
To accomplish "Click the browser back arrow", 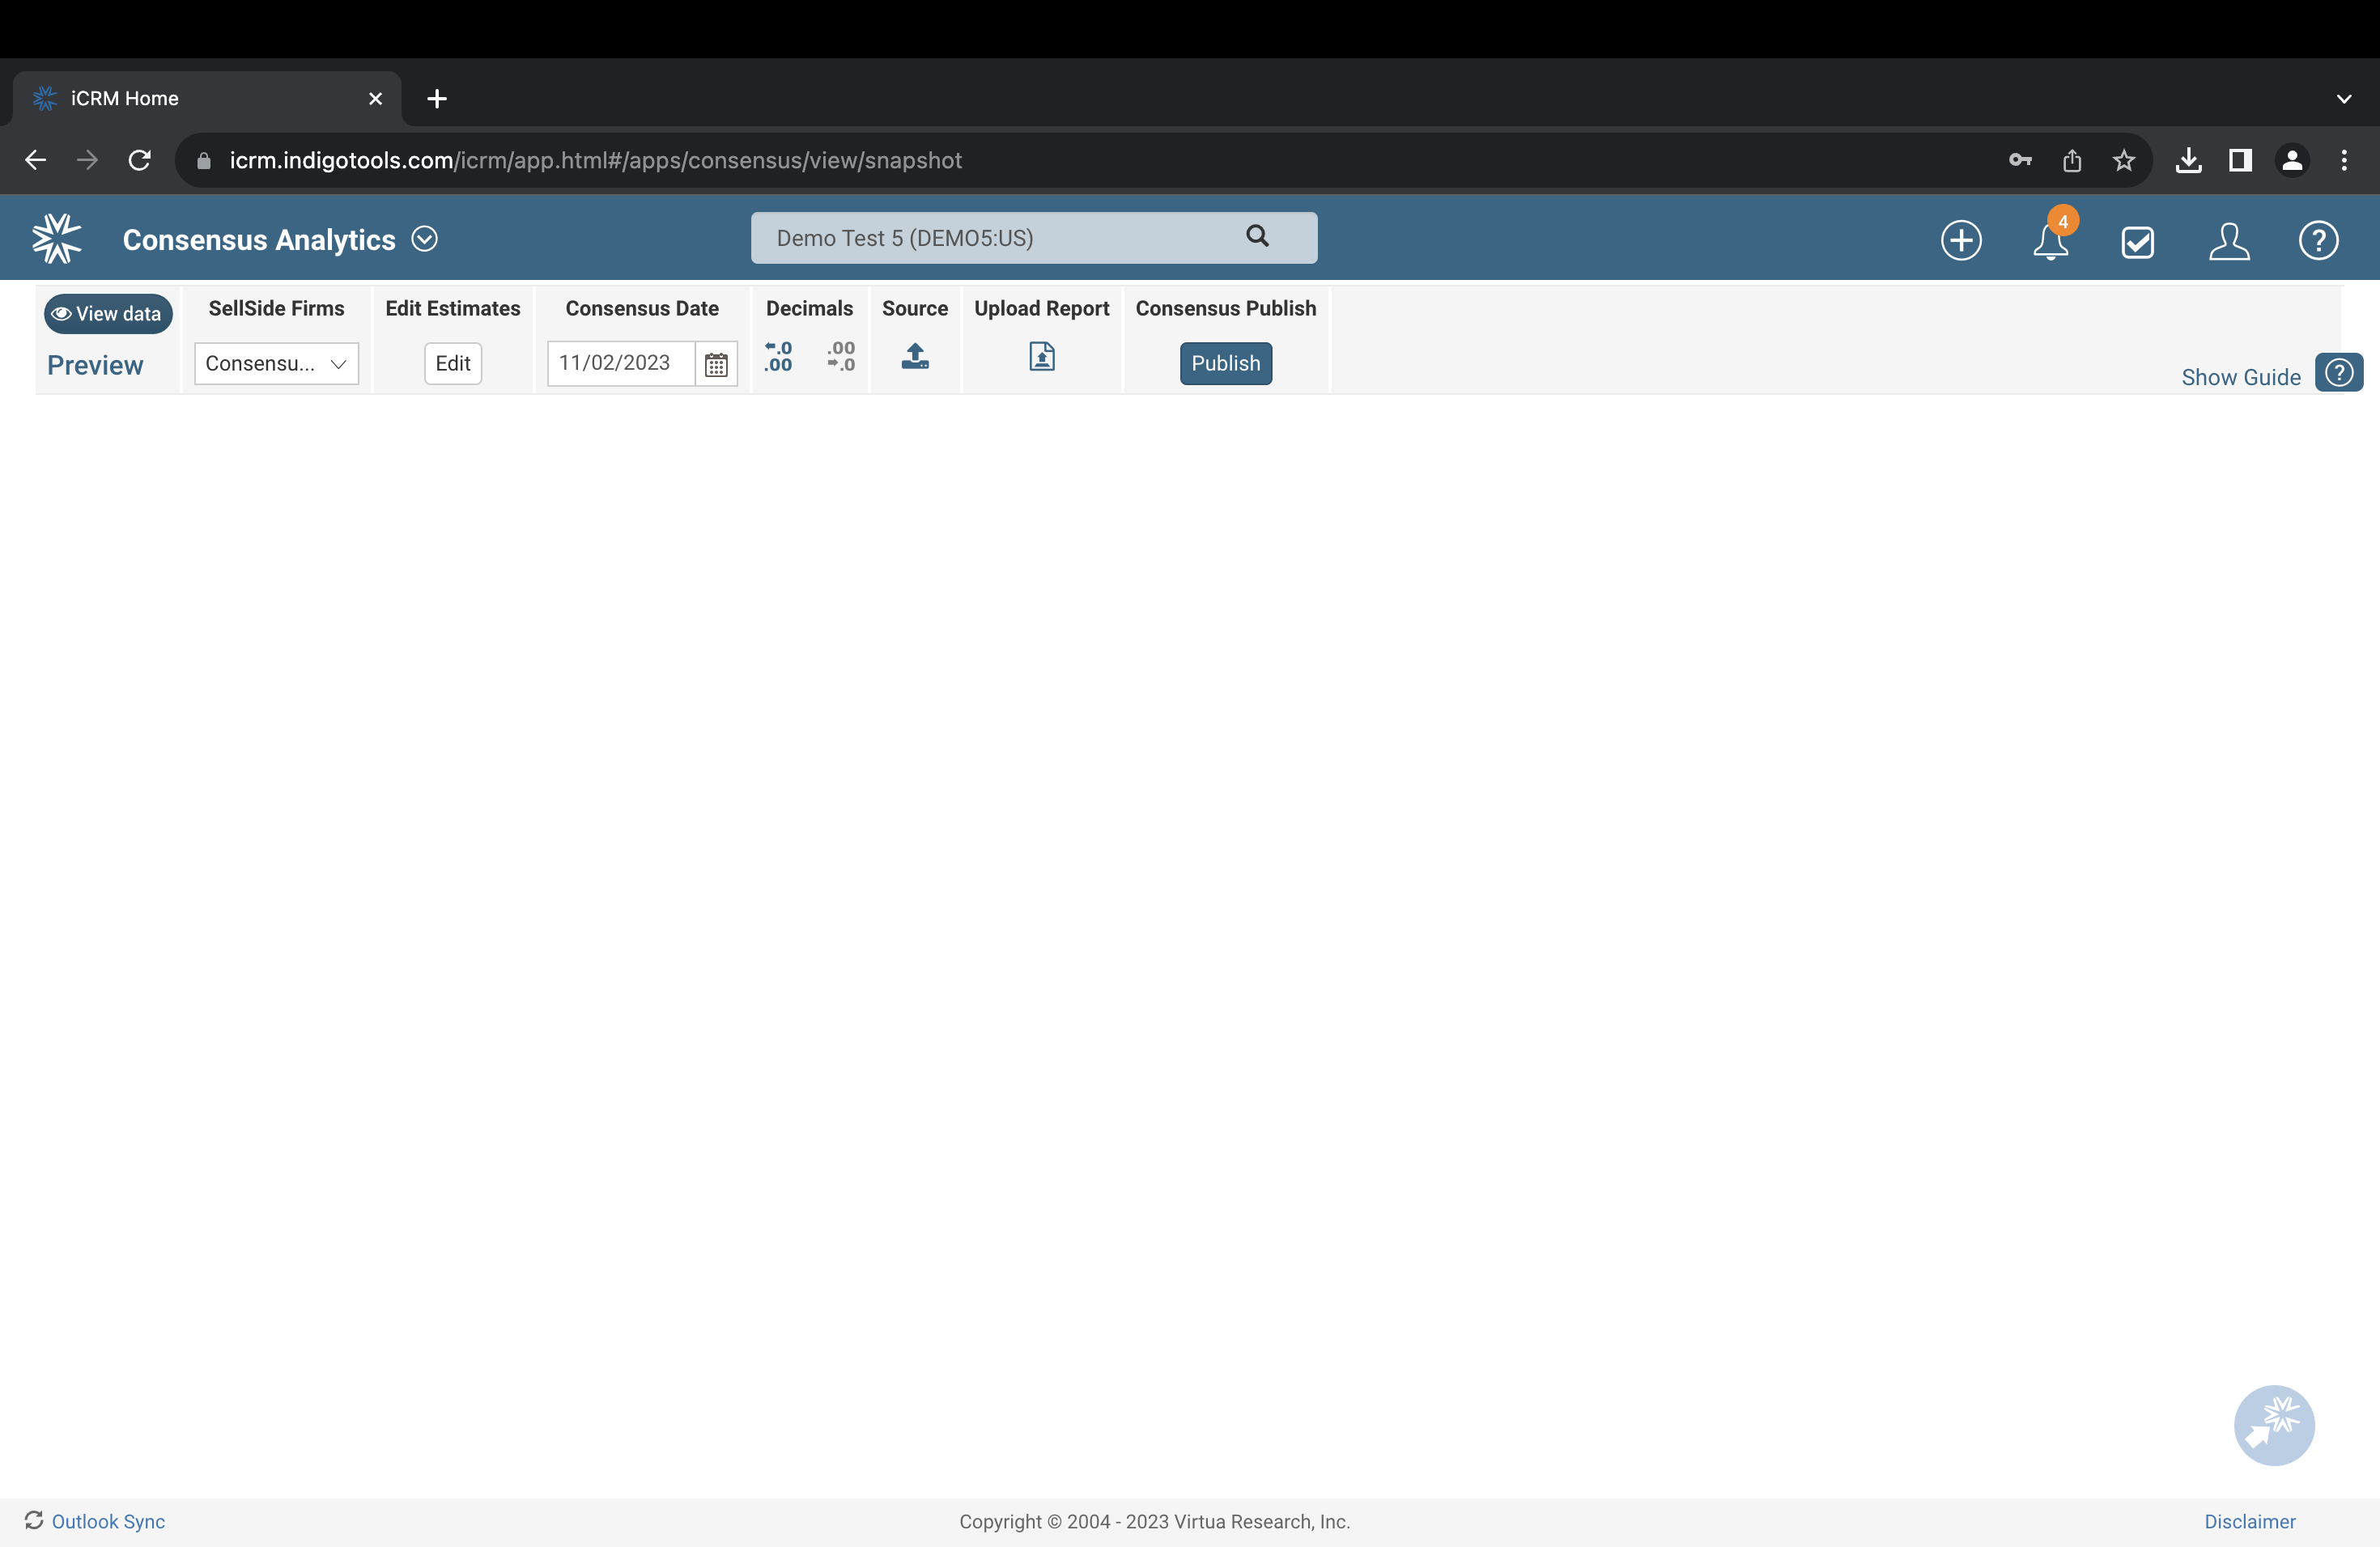I will coord(36,160).
